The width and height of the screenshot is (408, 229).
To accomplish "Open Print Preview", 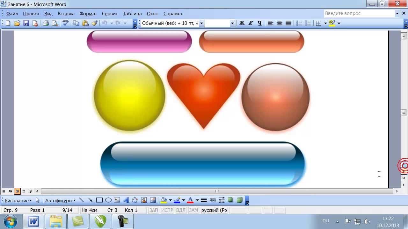I will pos(55,23).
